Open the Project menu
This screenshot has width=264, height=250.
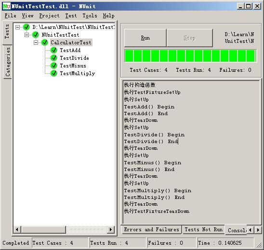[x=49, y=16]
